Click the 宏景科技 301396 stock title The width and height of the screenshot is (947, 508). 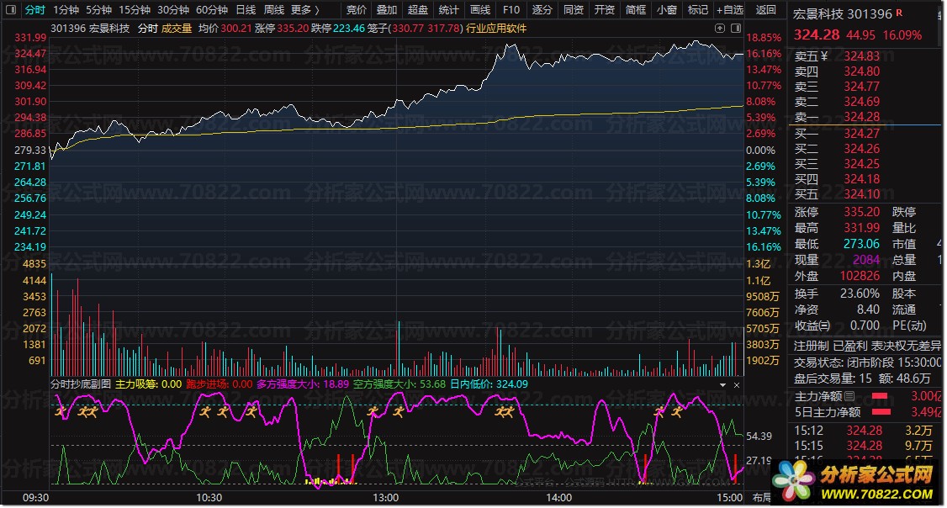coord(843,14)
